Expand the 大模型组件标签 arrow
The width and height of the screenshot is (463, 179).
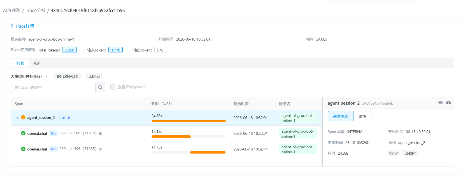coord(45,76)
